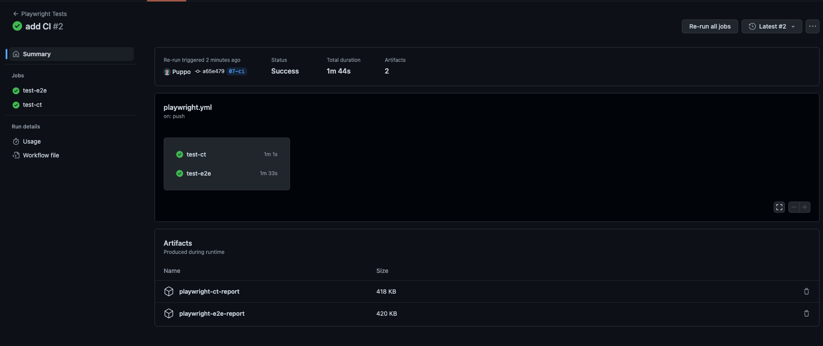Click the status check icon of sidebar test-ct
Screen dimensions: 823x346
click(x=16, y=105)
